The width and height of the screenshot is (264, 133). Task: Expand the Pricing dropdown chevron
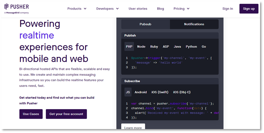(188, 8)
